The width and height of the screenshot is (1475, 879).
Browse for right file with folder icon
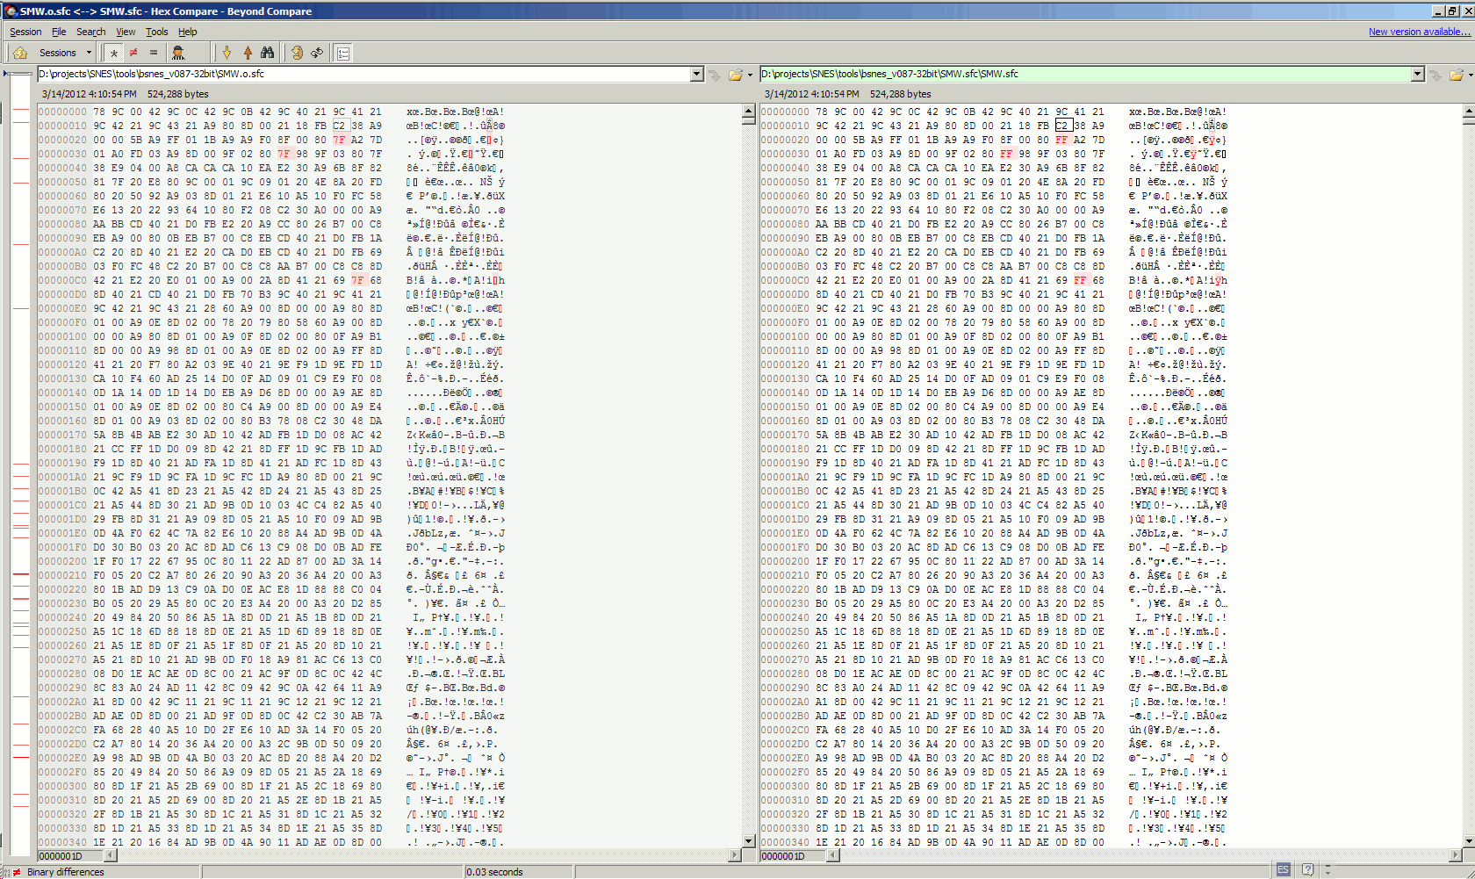(x=1456, y=75)
